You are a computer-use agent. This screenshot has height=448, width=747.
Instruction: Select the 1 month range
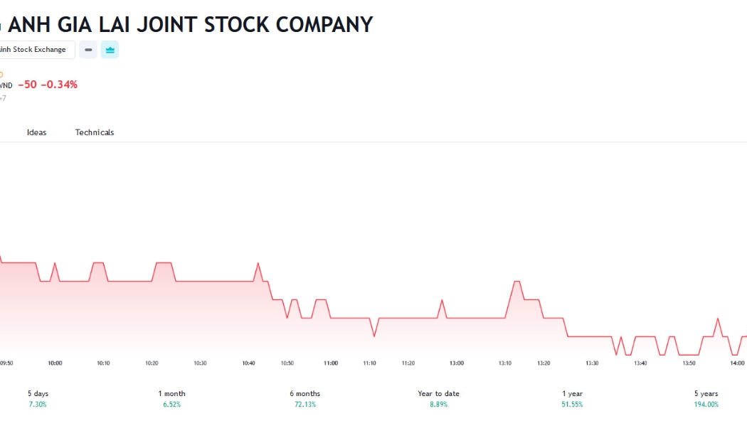[171, 398]
